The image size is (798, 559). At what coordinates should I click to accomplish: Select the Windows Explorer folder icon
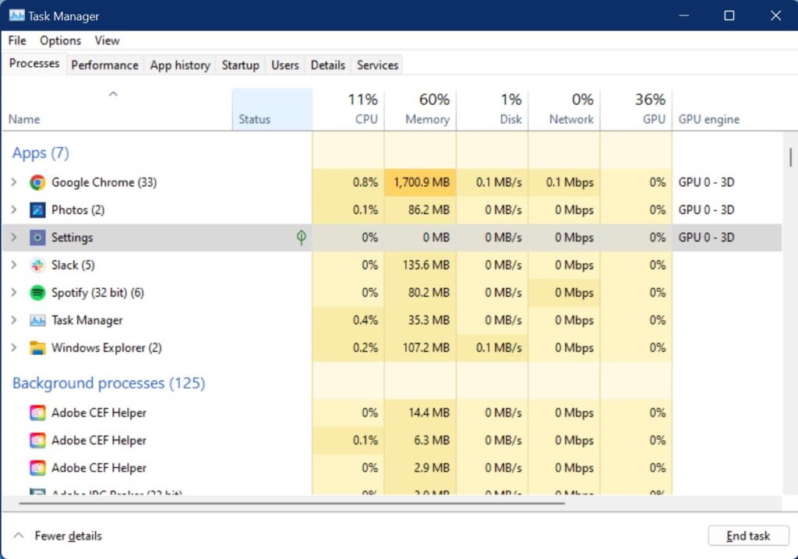pos(36,348)
